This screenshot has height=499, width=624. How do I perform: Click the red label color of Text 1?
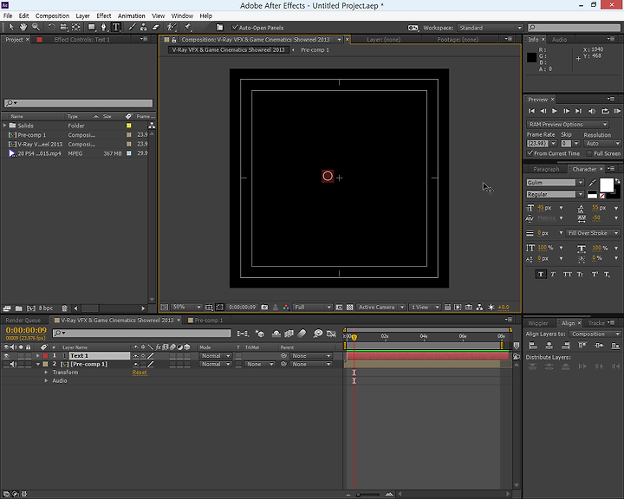coord(45,356)
